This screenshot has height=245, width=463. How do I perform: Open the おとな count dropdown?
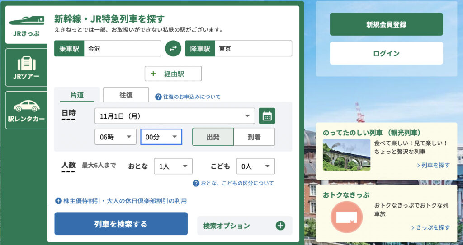pos(173,166)
